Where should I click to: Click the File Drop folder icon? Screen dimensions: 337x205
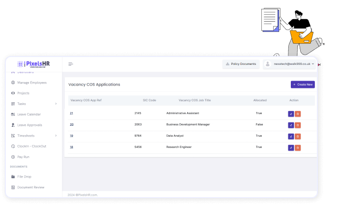pos(13,176)
